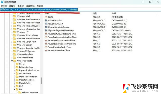This screenshot has height=94, width=161.
Task: Select the PauseUpdatesExpiryTime value name
Action: point(59,47)
